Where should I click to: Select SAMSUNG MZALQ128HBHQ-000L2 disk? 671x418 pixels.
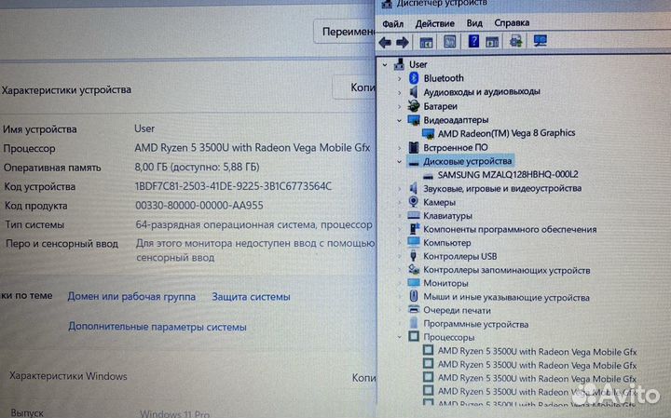point(508,174)
